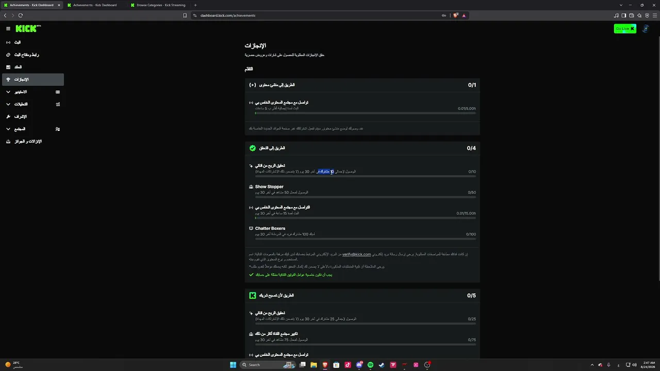Open the verify@kick.com email link

coord(357,254)
